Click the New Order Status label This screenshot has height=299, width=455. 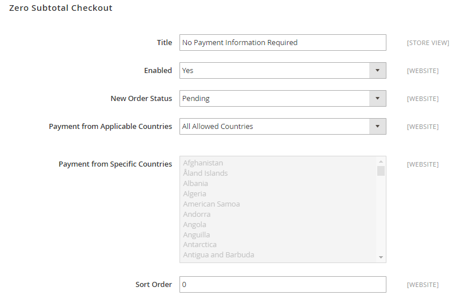point(141,99)
